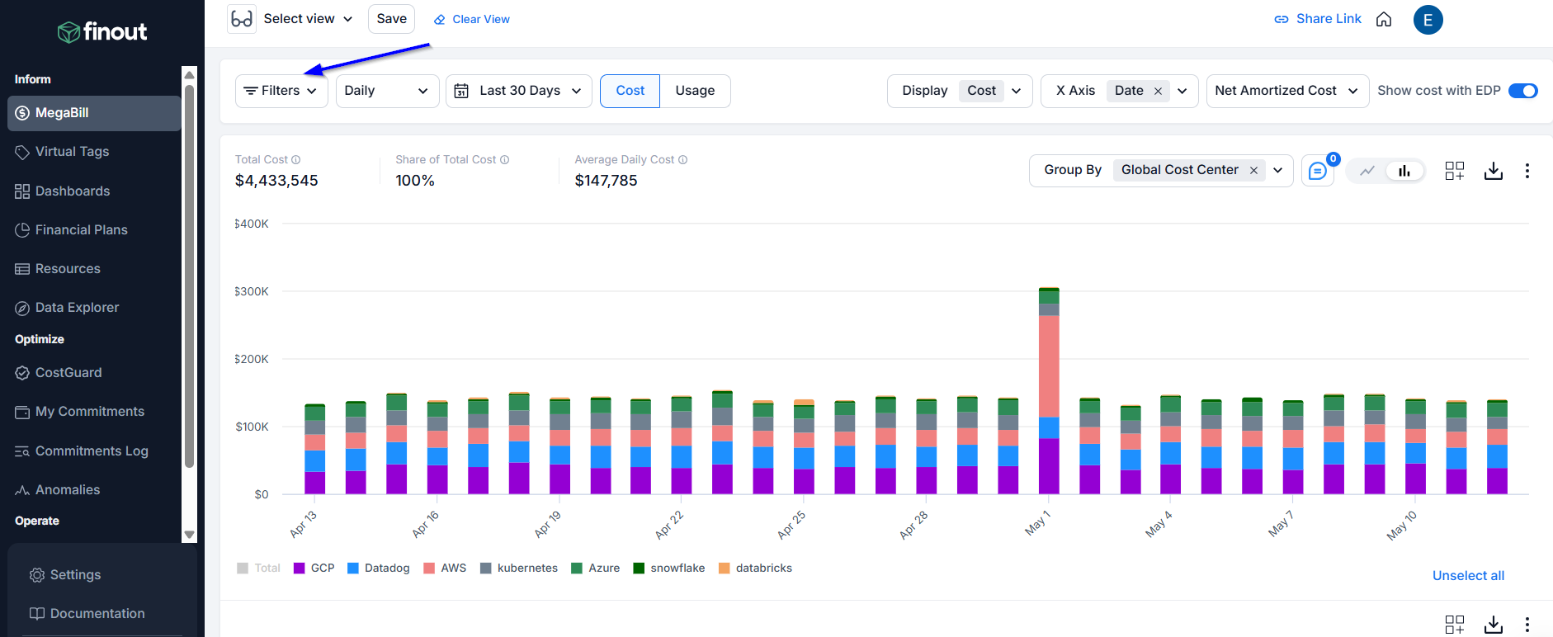Image resolution: width=1553 pixels, height=637 pixels.
Task: Switch to bar chart view
Action: click(1404, 171)
